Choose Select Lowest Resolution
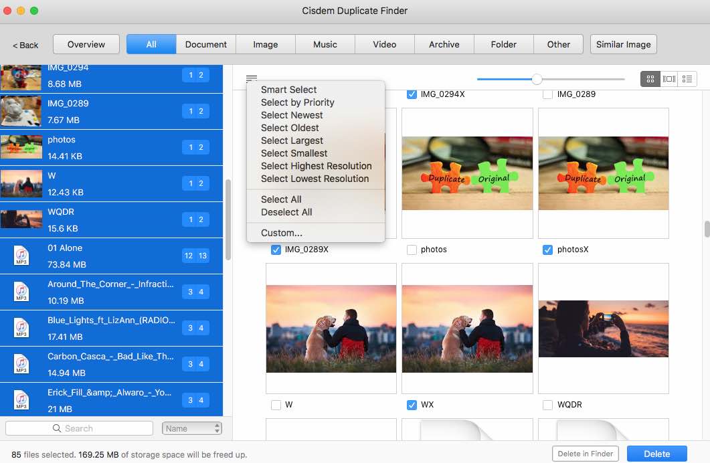 (x=316, y=179)
